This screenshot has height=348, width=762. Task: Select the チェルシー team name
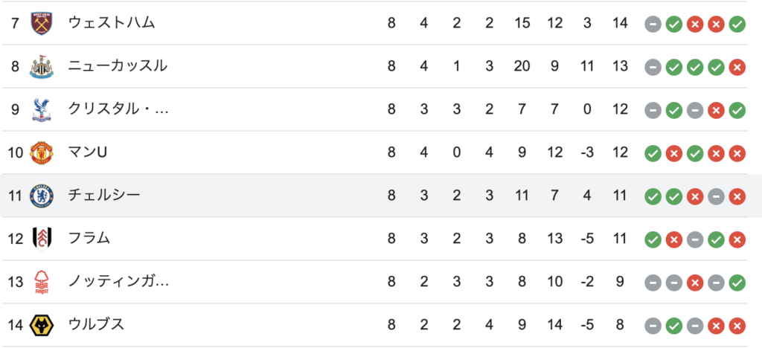pos(104,196)
